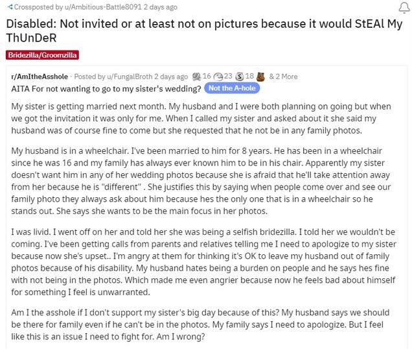Screen dimensions: 412x349
Task: Click the paragraph starting 'My husband is in a wheelchair'
Action: tap(201, 181)
